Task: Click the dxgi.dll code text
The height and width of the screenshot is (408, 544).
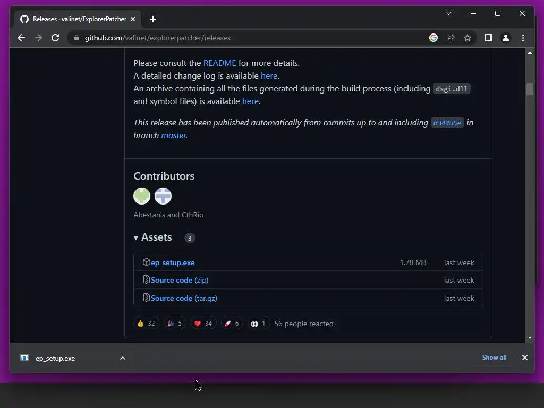Action: [x=452, y=89]
